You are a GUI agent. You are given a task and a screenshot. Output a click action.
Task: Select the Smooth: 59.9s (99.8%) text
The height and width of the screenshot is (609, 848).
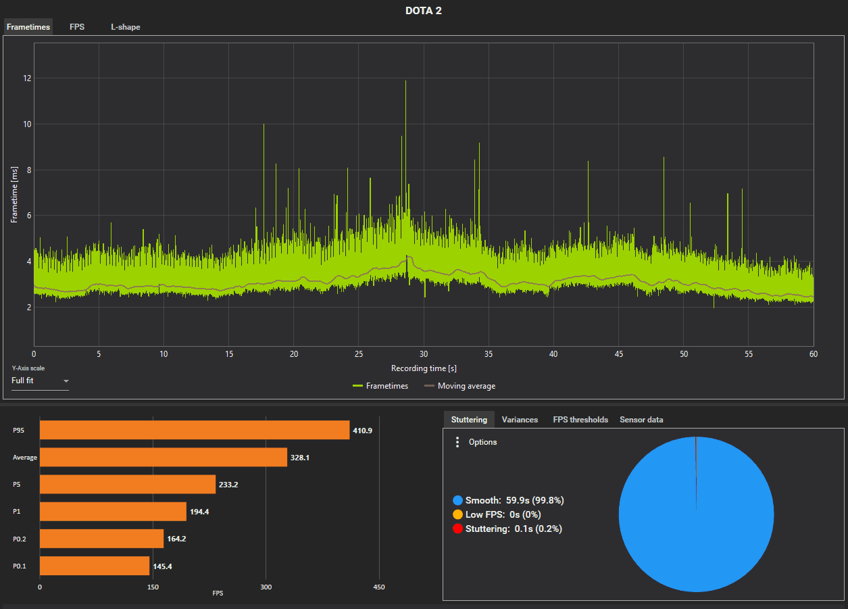tap(515, 500)
